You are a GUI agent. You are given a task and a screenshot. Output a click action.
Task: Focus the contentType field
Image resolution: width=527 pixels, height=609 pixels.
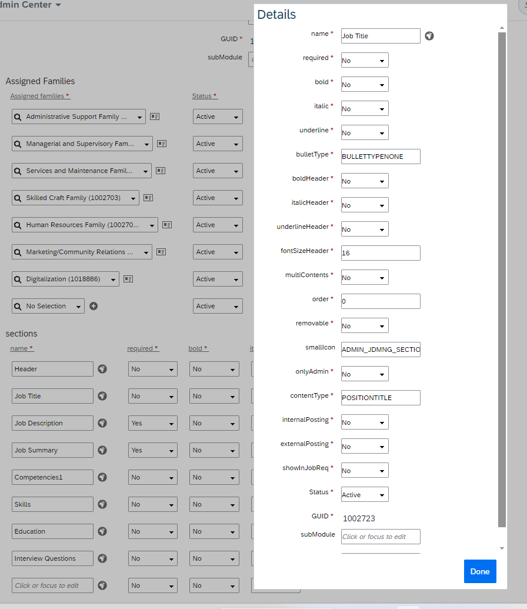tap(381, 398)
